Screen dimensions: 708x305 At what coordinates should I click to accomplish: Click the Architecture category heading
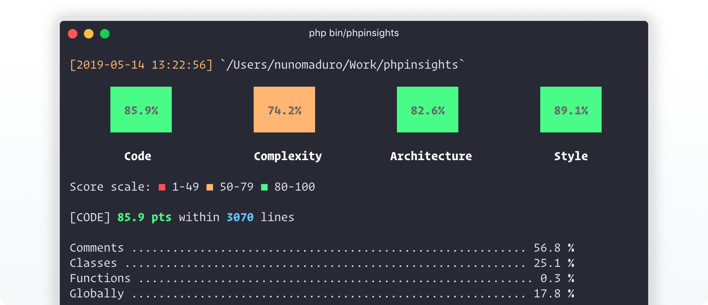click(x=431, y=156)
